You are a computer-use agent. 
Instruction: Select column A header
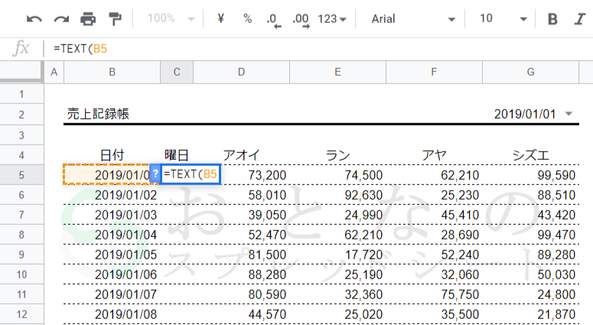[54, 72]
